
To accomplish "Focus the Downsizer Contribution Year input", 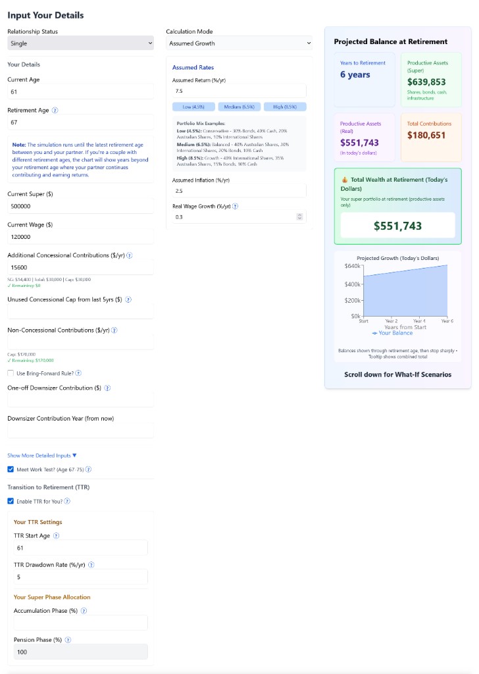I will [81, 430].
